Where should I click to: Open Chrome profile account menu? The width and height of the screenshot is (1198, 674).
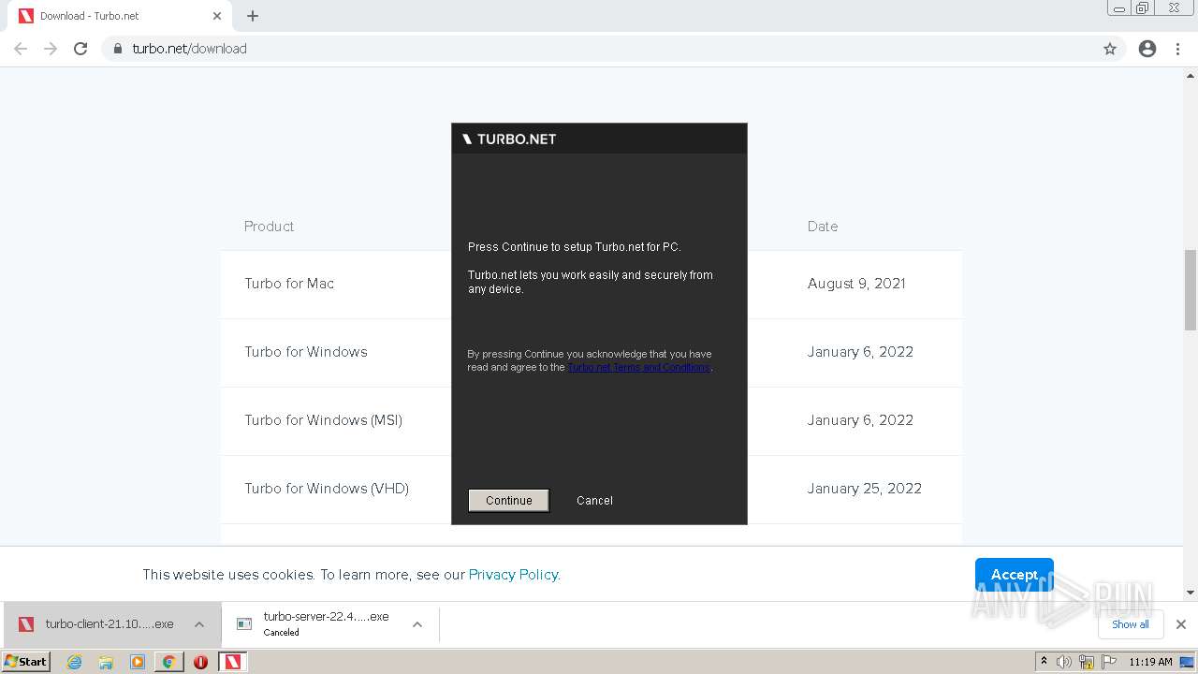tap(1147, 49)
